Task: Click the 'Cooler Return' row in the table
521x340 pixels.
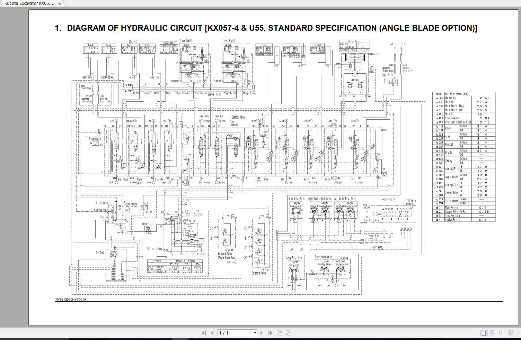Action: (x=464, y=220)
